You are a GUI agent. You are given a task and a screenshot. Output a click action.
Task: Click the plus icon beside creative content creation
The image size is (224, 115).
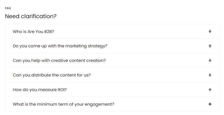210,61
